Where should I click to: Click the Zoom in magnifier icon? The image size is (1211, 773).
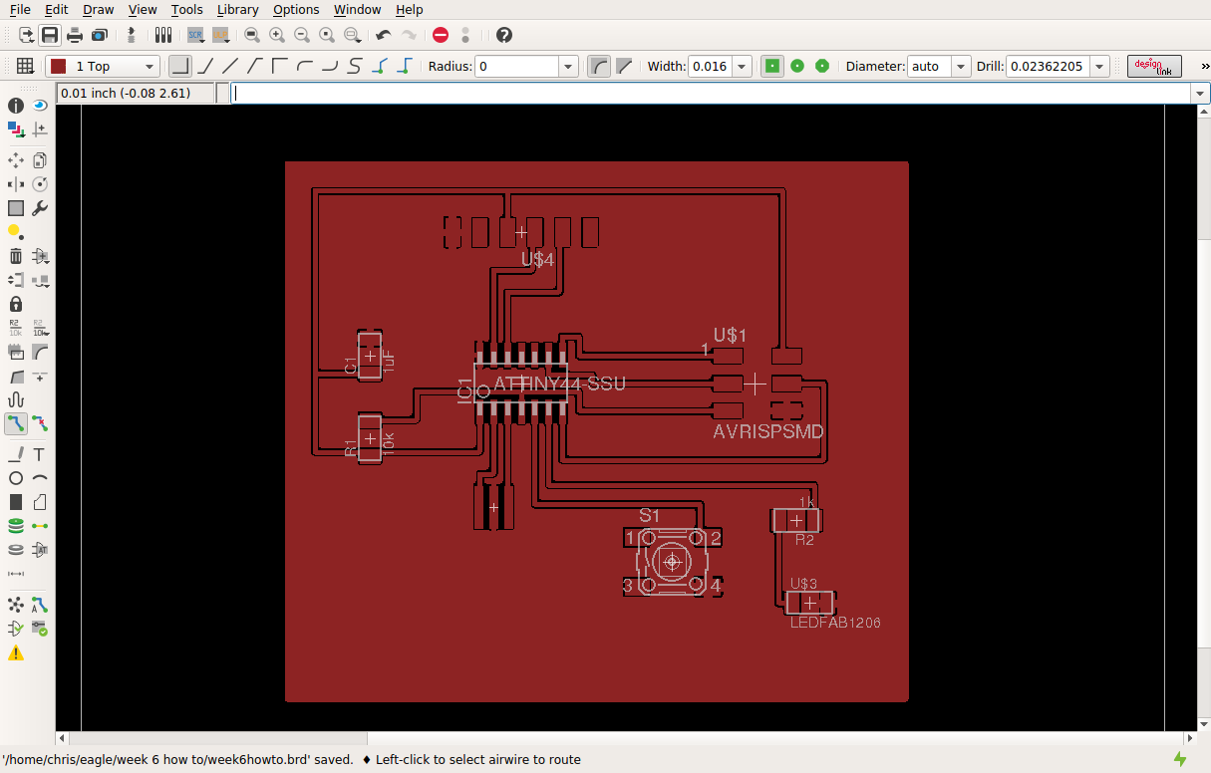pos(277,35)
